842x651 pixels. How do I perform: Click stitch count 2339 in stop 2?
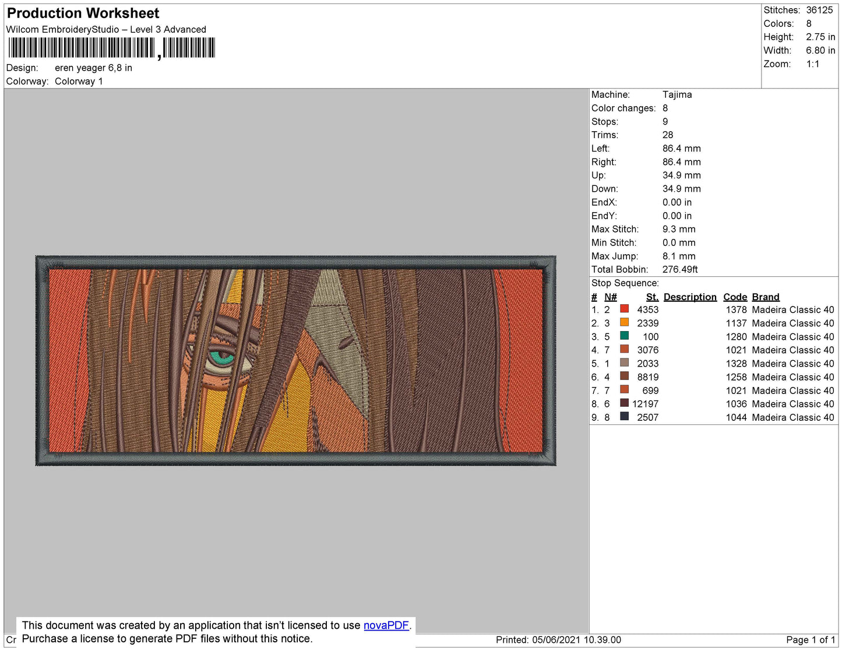(x=647, y=323)
